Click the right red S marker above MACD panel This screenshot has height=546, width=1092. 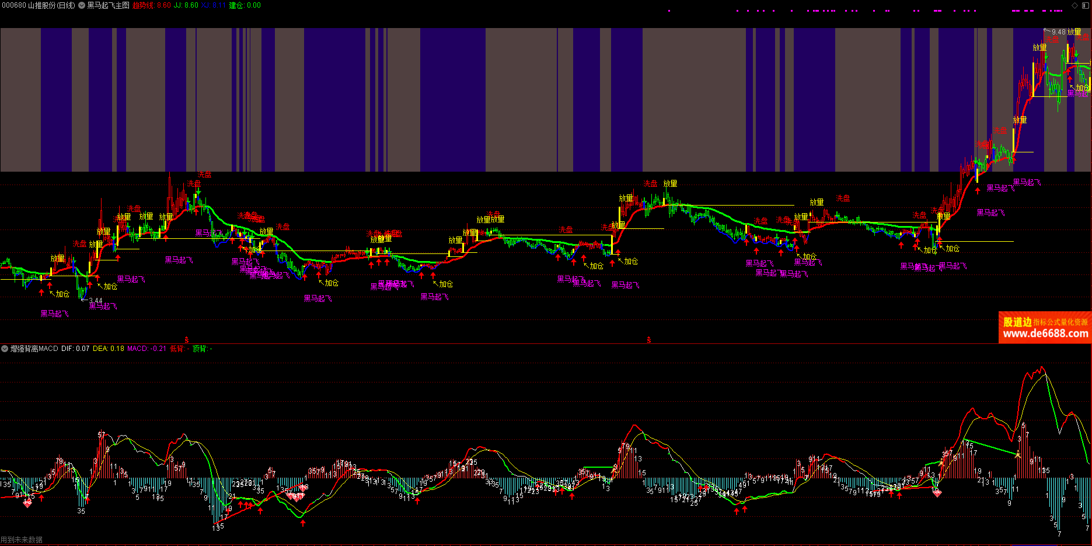(x=648, y=340)
